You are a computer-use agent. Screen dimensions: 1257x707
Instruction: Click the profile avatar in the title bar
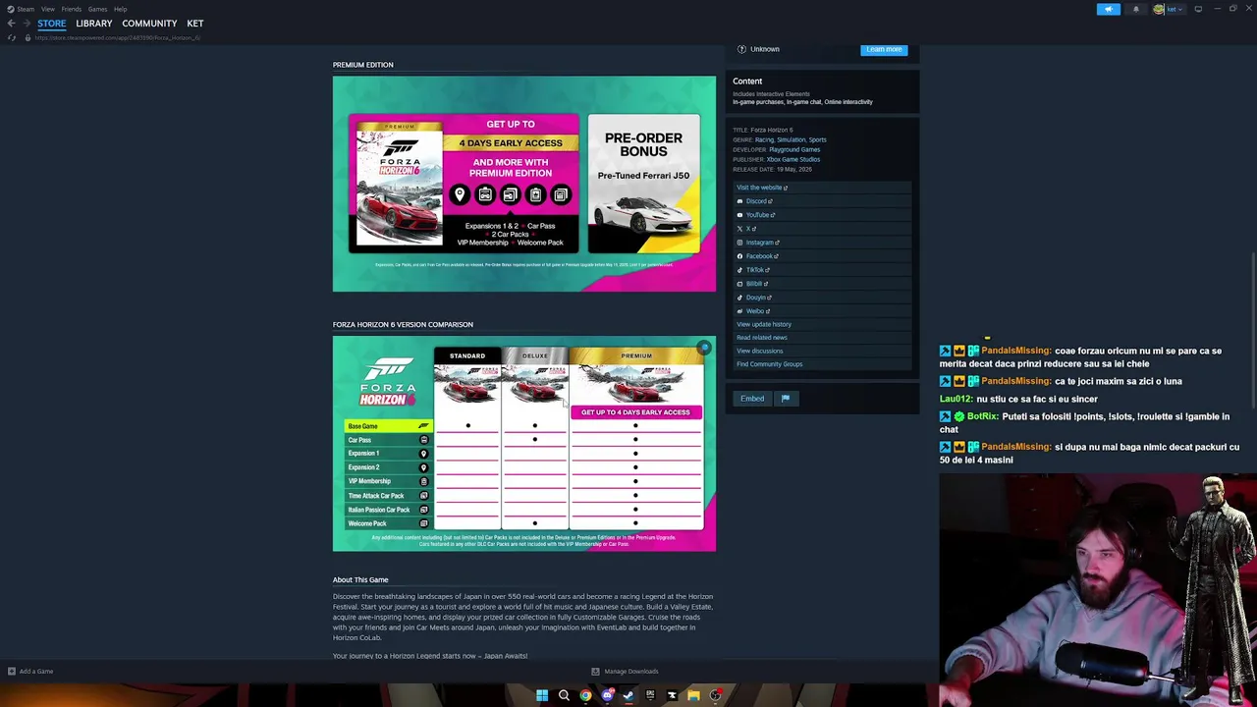click(x=1159, y=9)
